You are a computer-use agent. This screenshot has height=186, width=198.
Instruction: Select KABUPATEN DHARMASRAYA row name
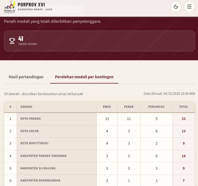[x=40, y=180]
